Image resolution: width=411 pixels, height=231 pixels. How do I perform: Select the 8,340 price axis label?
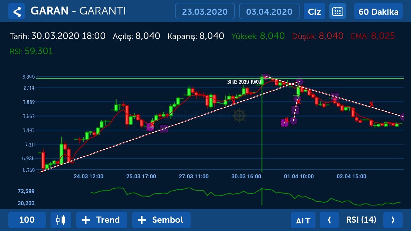[x=28, y=77]
